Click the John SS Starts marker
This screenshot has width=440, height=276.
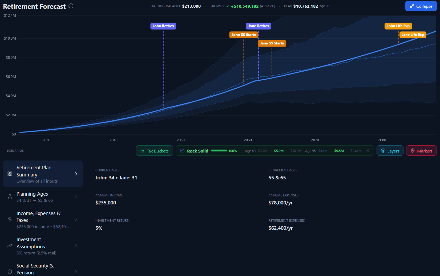[244, 35]
